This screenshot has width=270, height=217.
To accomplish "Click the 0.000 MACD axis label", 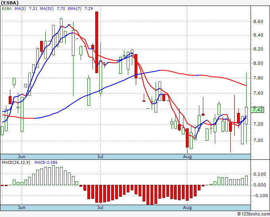I will (260, 185).
